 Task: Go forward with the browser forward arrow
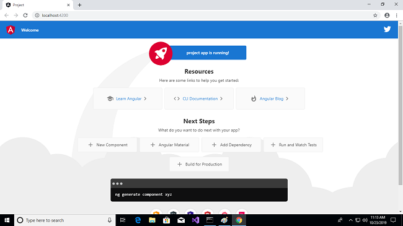click(16, 15)
